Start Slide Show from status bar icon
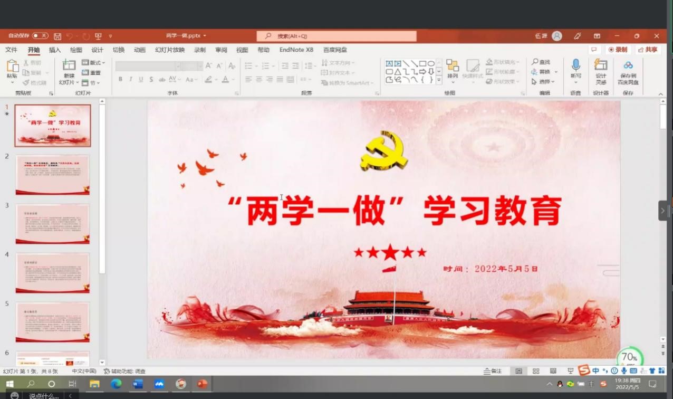This screenshot has height=399, width=673. pos(570,371)
